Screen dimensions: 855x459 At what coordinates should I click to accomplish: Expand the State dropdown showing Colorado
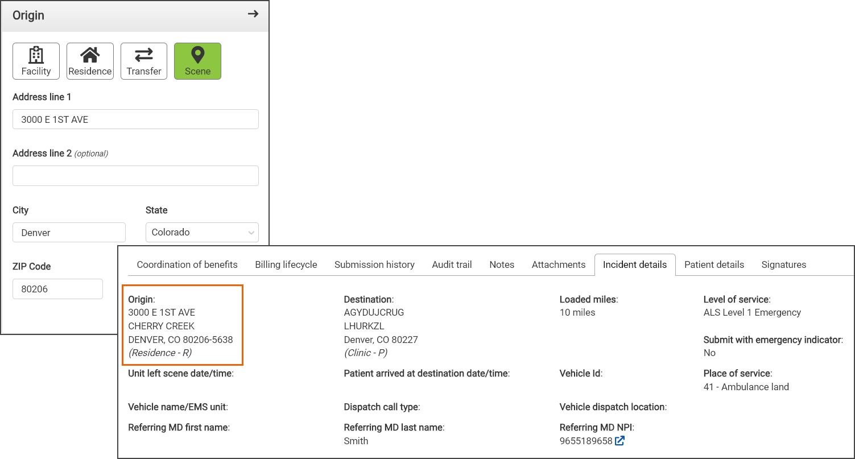click(x=202, y=233)
